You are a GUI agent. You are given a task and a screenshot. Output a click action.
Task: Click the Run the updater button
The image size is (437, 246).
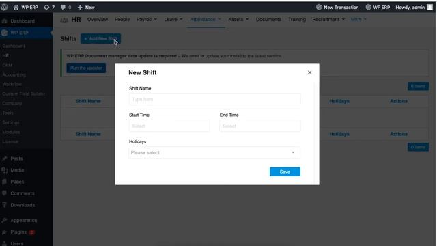pos(86,68)
